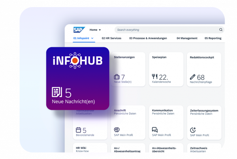
Task: Click the pencil icon on Redaktionscockpit
Action: click(193, 77)
